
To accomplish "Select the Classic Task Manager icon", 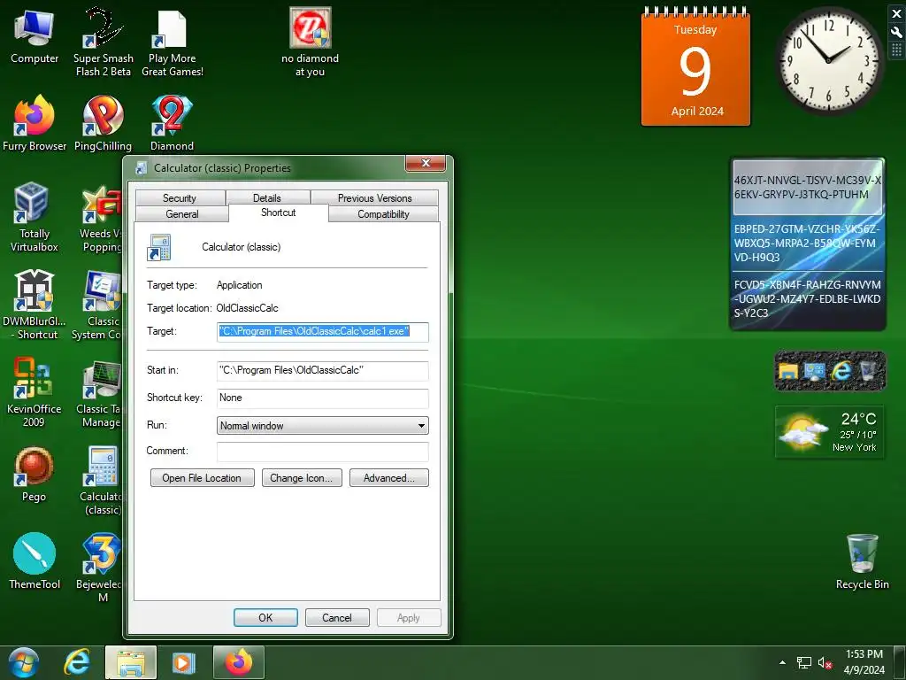I will [x=99, y=393].
